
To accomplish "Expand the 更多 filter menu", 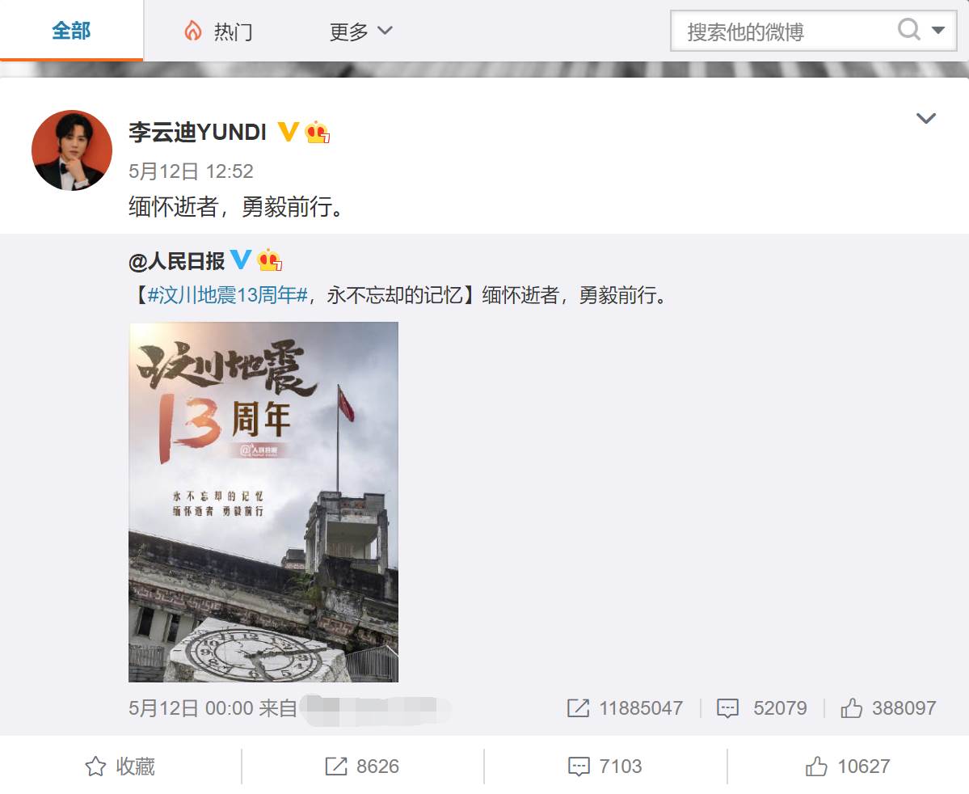I will point(361,31).
